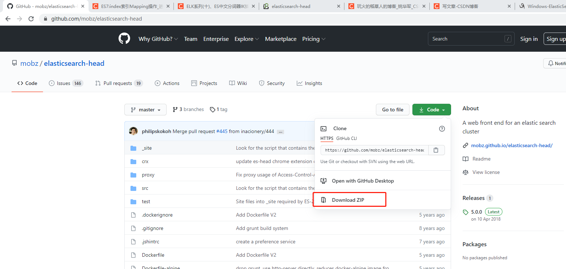Click the Readme link in About
The image size is (566, 269).
[x=481, y=159]
